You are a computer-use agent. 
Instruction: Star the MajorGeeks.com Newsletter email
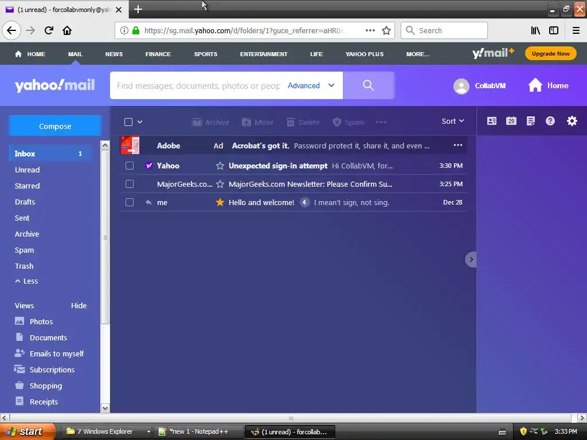(x=220, y=184)
